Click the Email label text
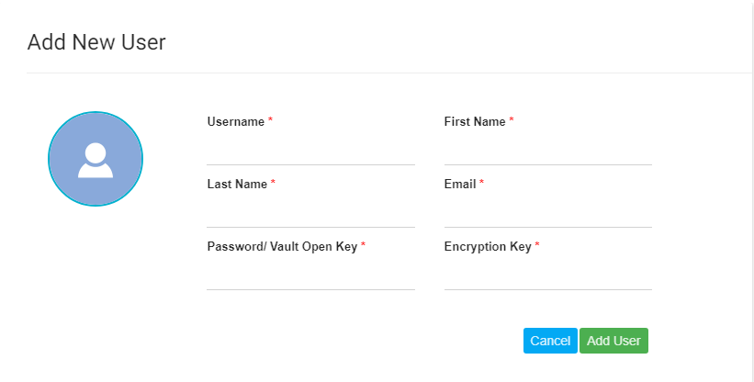This screenshot has height=382, width=754. [x=460, y=184]
